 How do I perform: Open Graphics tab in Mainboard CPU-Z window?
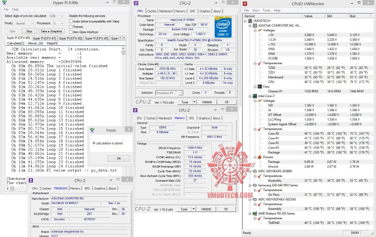point(100,188)
